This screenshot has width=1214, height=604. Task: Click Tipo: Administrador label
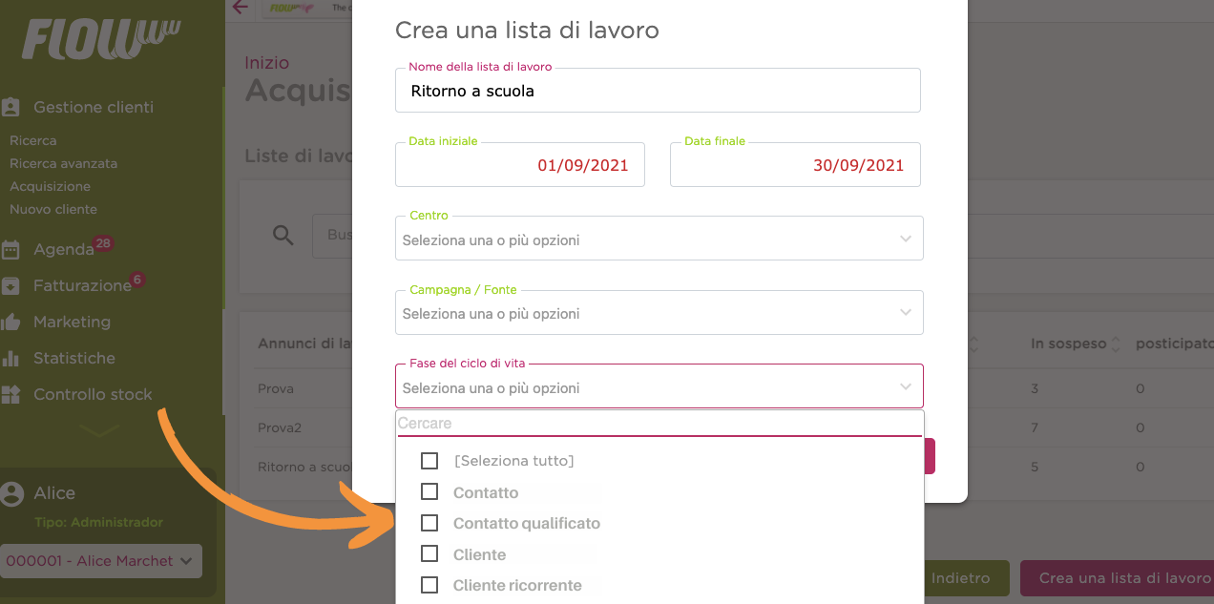[x=98, y=522]
